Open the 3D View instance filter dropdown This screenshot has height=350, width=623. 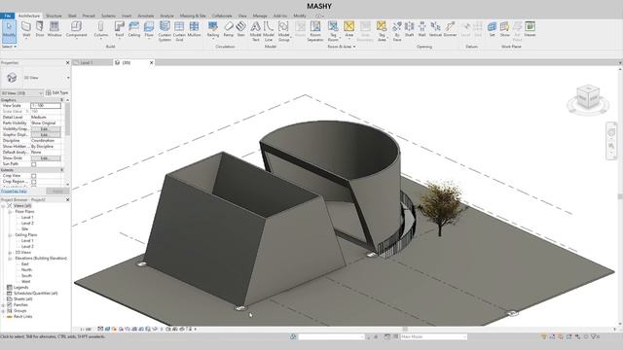point(21,93)
